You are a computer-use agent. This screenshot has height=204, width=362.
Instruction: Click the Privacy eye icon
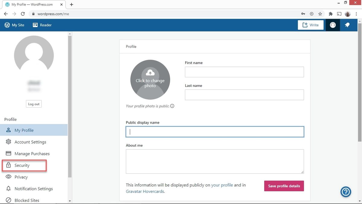8,177
